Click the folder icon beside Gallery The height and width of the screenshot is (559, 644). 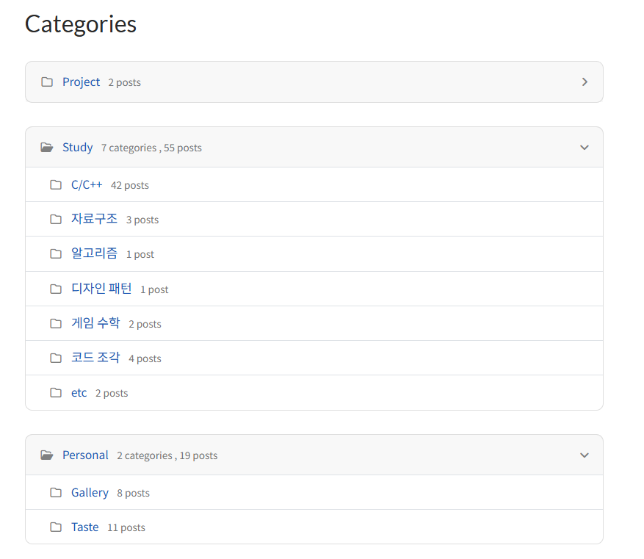tap(56, 492)
